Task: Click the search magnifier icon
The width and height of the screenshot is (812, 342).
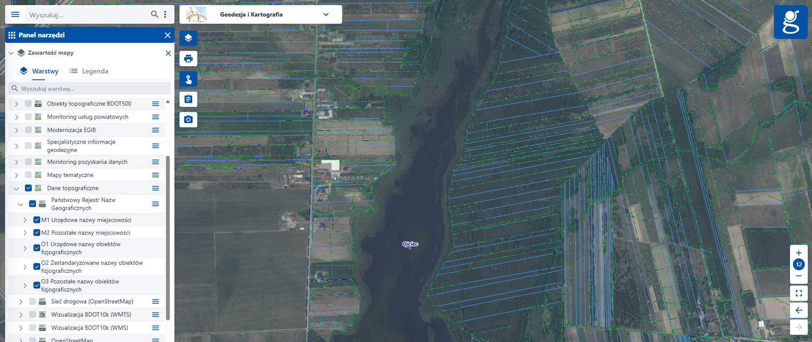Action: [154, 14]
